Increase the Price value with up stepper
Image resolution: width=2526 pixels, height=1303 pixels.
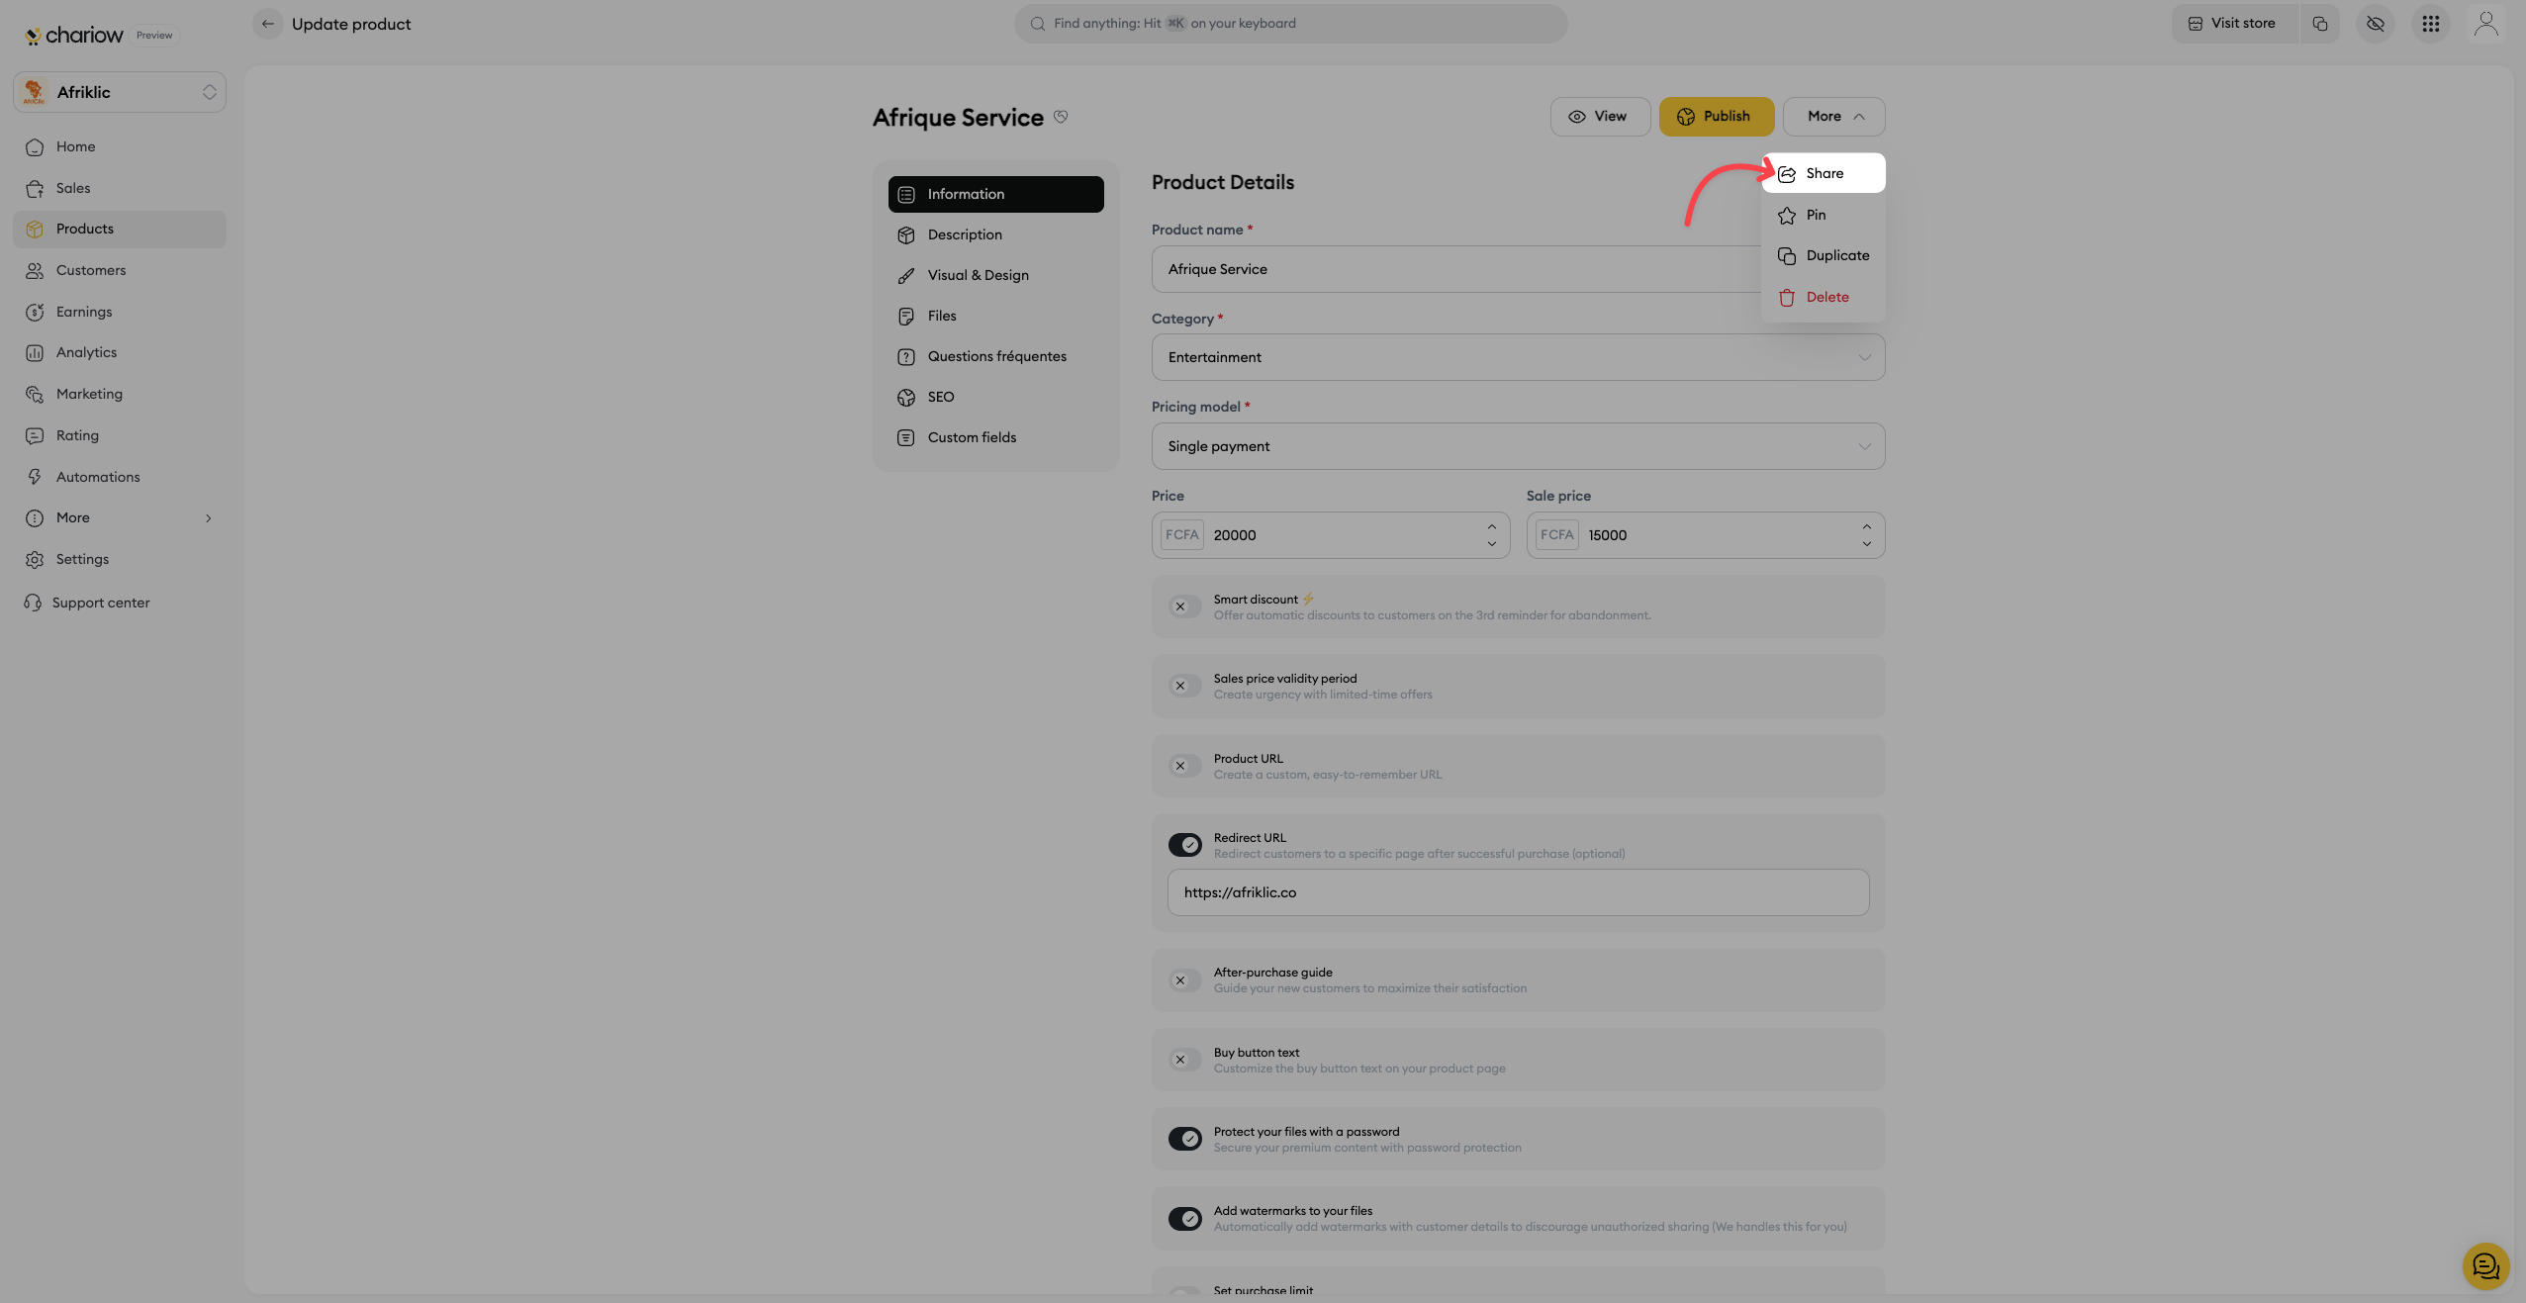tap(1491, 526)
